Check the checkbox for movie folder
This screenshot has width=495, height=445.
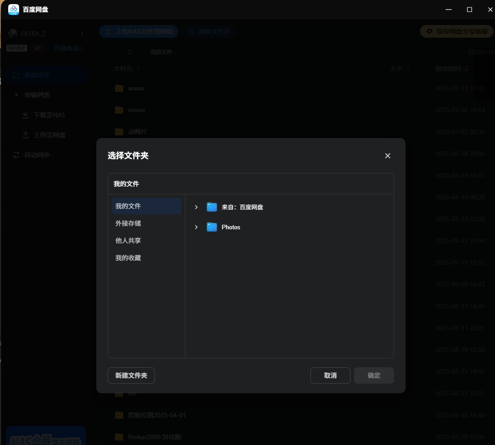(x=103, y=110)
